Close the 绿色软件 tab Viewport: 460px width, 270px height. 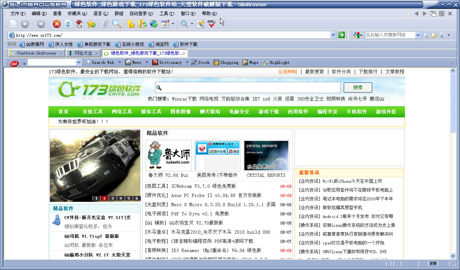coord(184,53)
